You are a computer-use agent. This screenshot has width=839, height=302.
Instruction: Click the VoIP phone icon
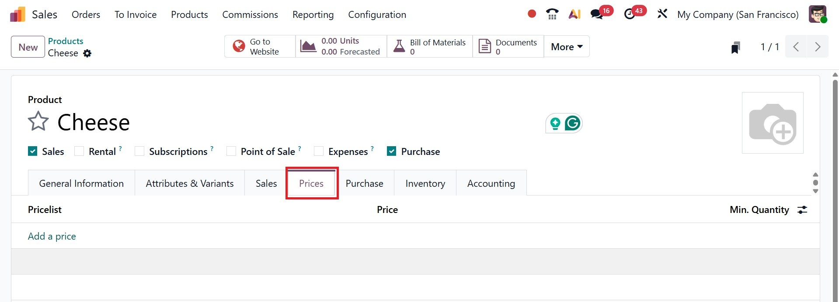click(552, 14)
